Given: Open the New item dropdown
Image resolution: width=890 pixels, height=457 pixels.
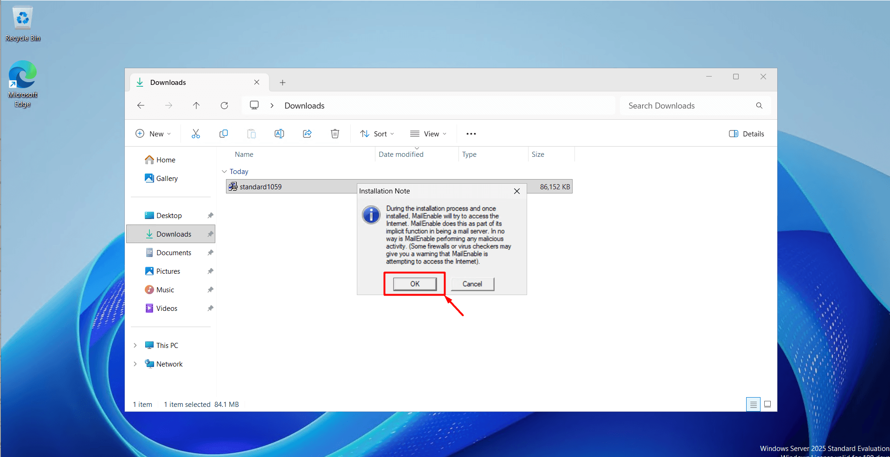Looking at the screenshot, I should point(153,134).
